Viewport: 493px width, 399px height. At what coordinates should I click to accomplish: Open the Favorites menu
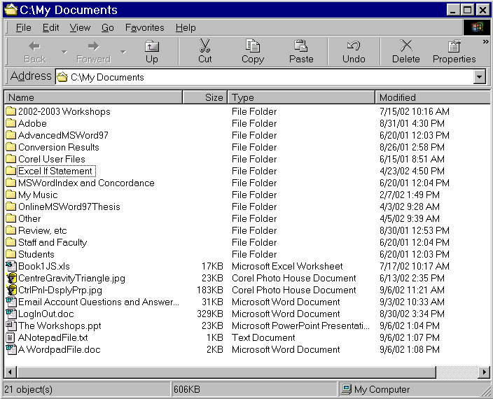click(145, 27)
